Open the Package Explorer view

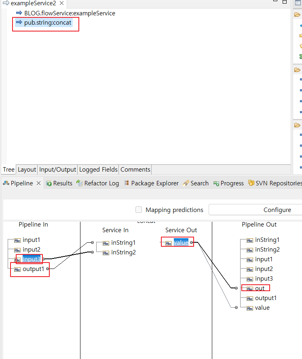tap(155, 183)
